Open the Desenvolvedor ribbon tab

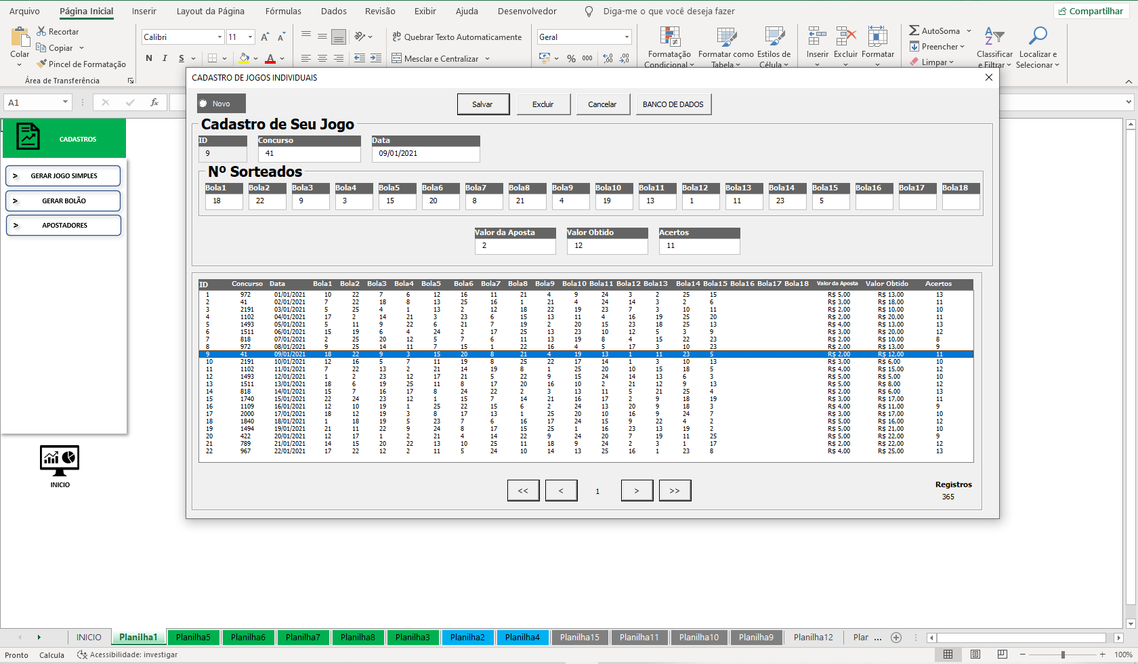[527, 12]
